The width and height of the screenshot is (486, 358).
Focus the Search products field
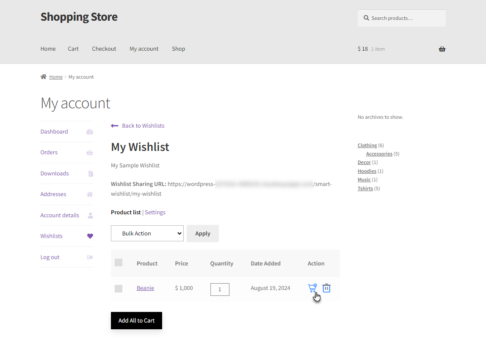coord(402,18)
